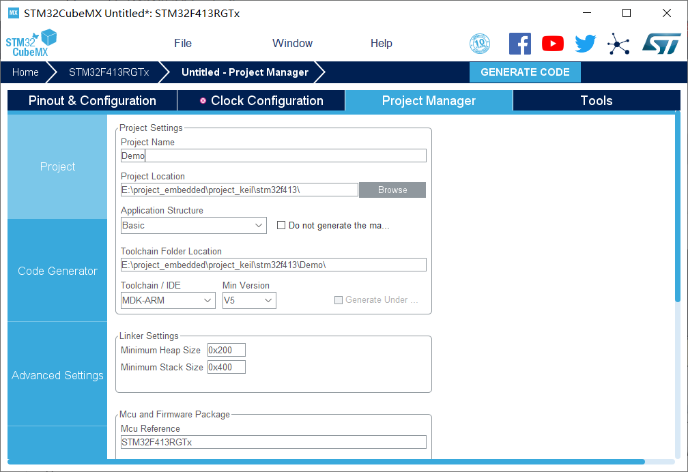Click the horizontal scrollbar at bottom
Screen dimensions: 688x472
tap(326, 462)
